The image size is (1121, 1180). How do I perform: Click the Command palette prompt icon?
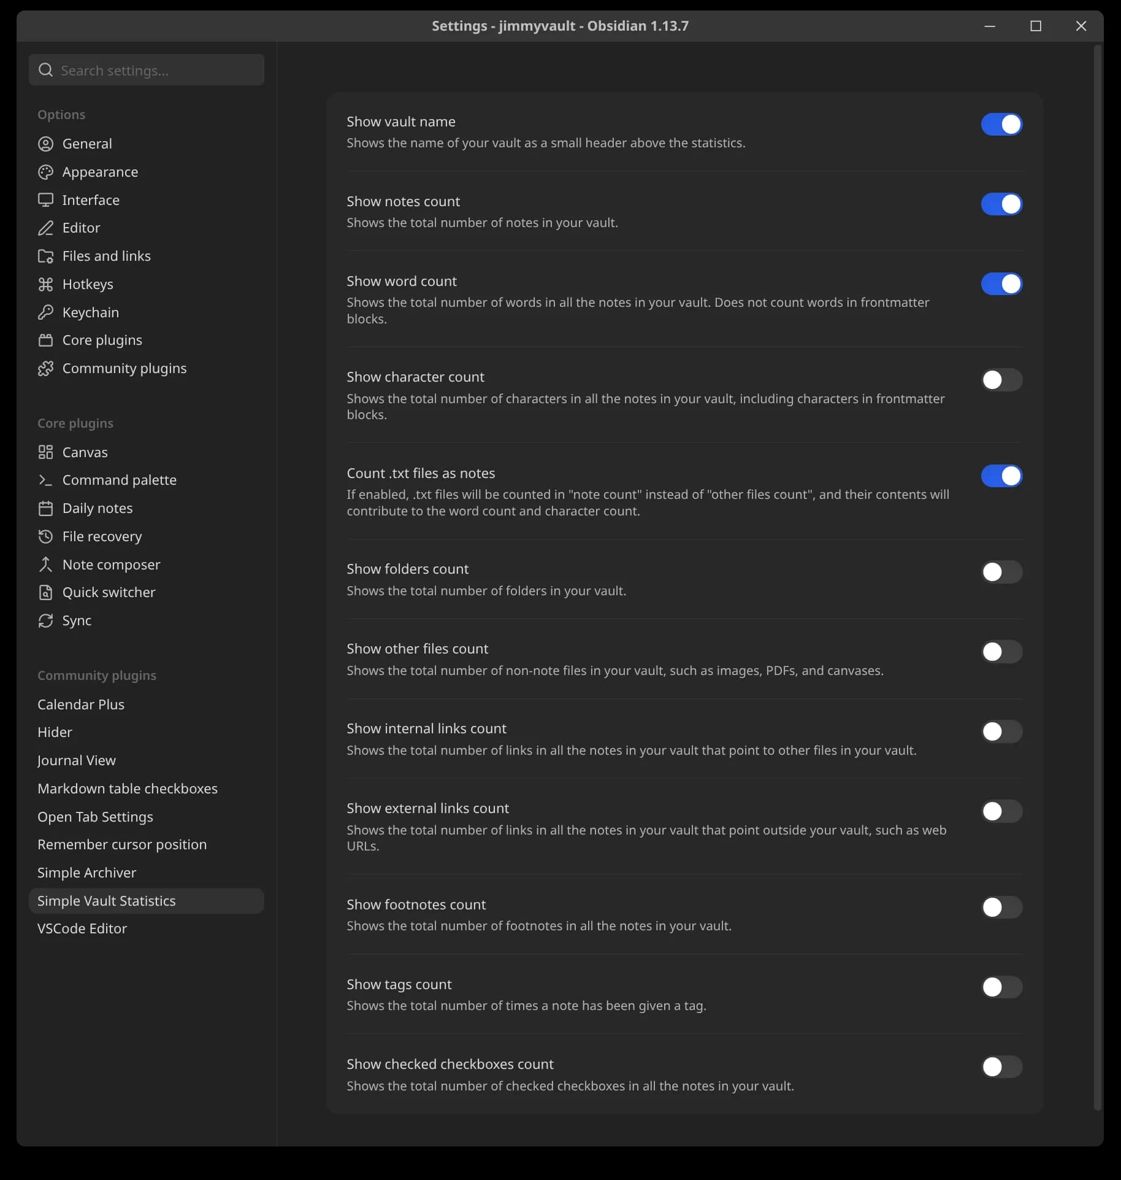46,480
